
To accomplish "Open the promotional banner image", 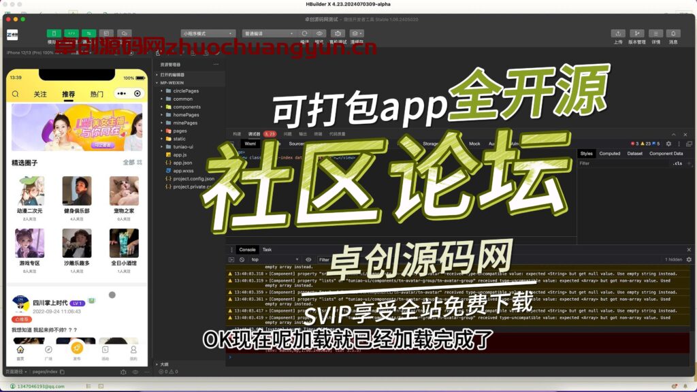I will tap(77, 127).
